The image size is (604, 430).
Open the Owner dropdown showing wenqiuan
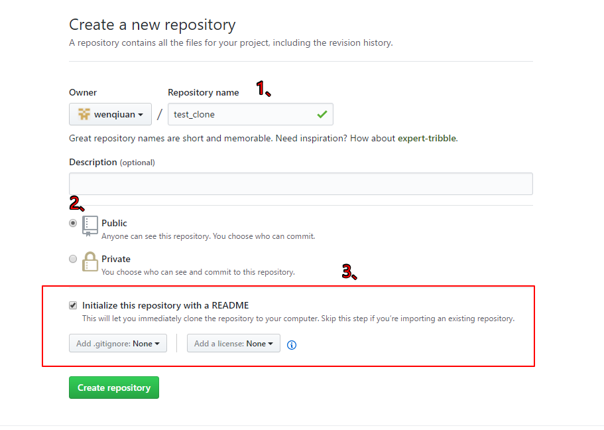click(110, 114)
